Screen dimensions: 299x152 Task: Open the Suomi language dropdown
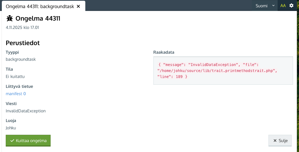click(x=265, y=6)
